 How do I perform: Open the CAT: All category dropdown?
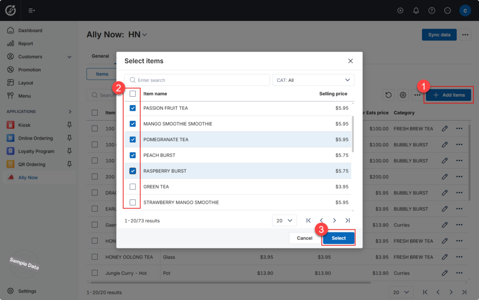(313, 80)
